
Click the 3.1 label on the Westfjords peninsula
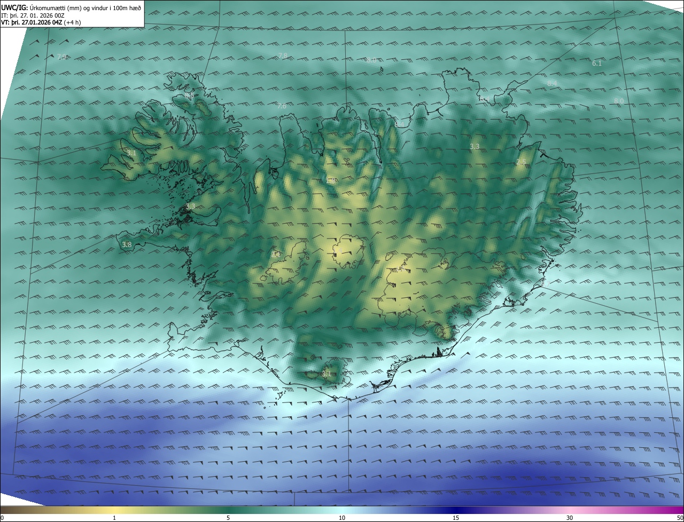pos(131,153)
